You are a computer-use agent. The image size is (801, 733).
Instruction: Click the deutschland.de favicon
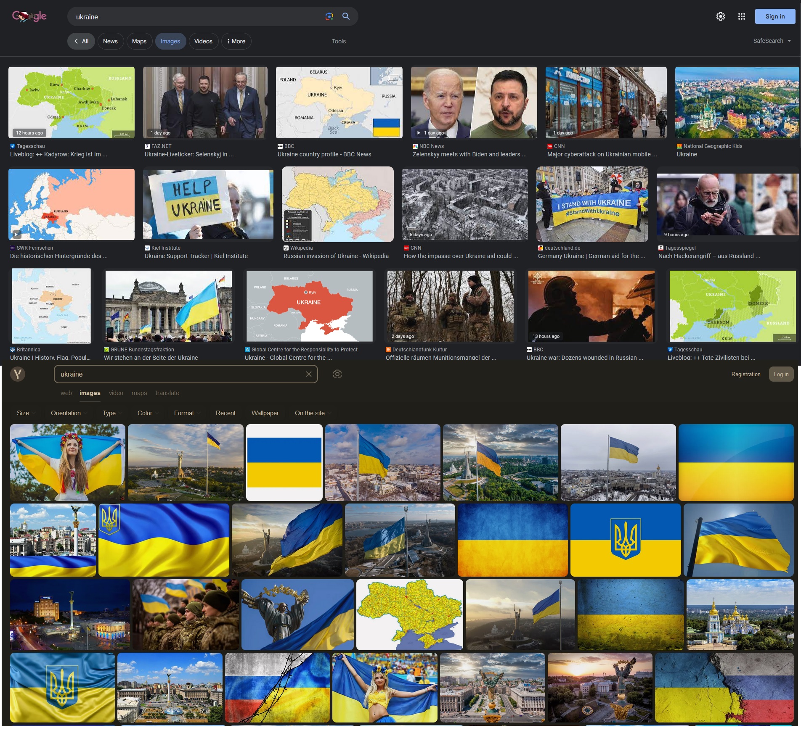pyautogui.click(x=540, y=248)
